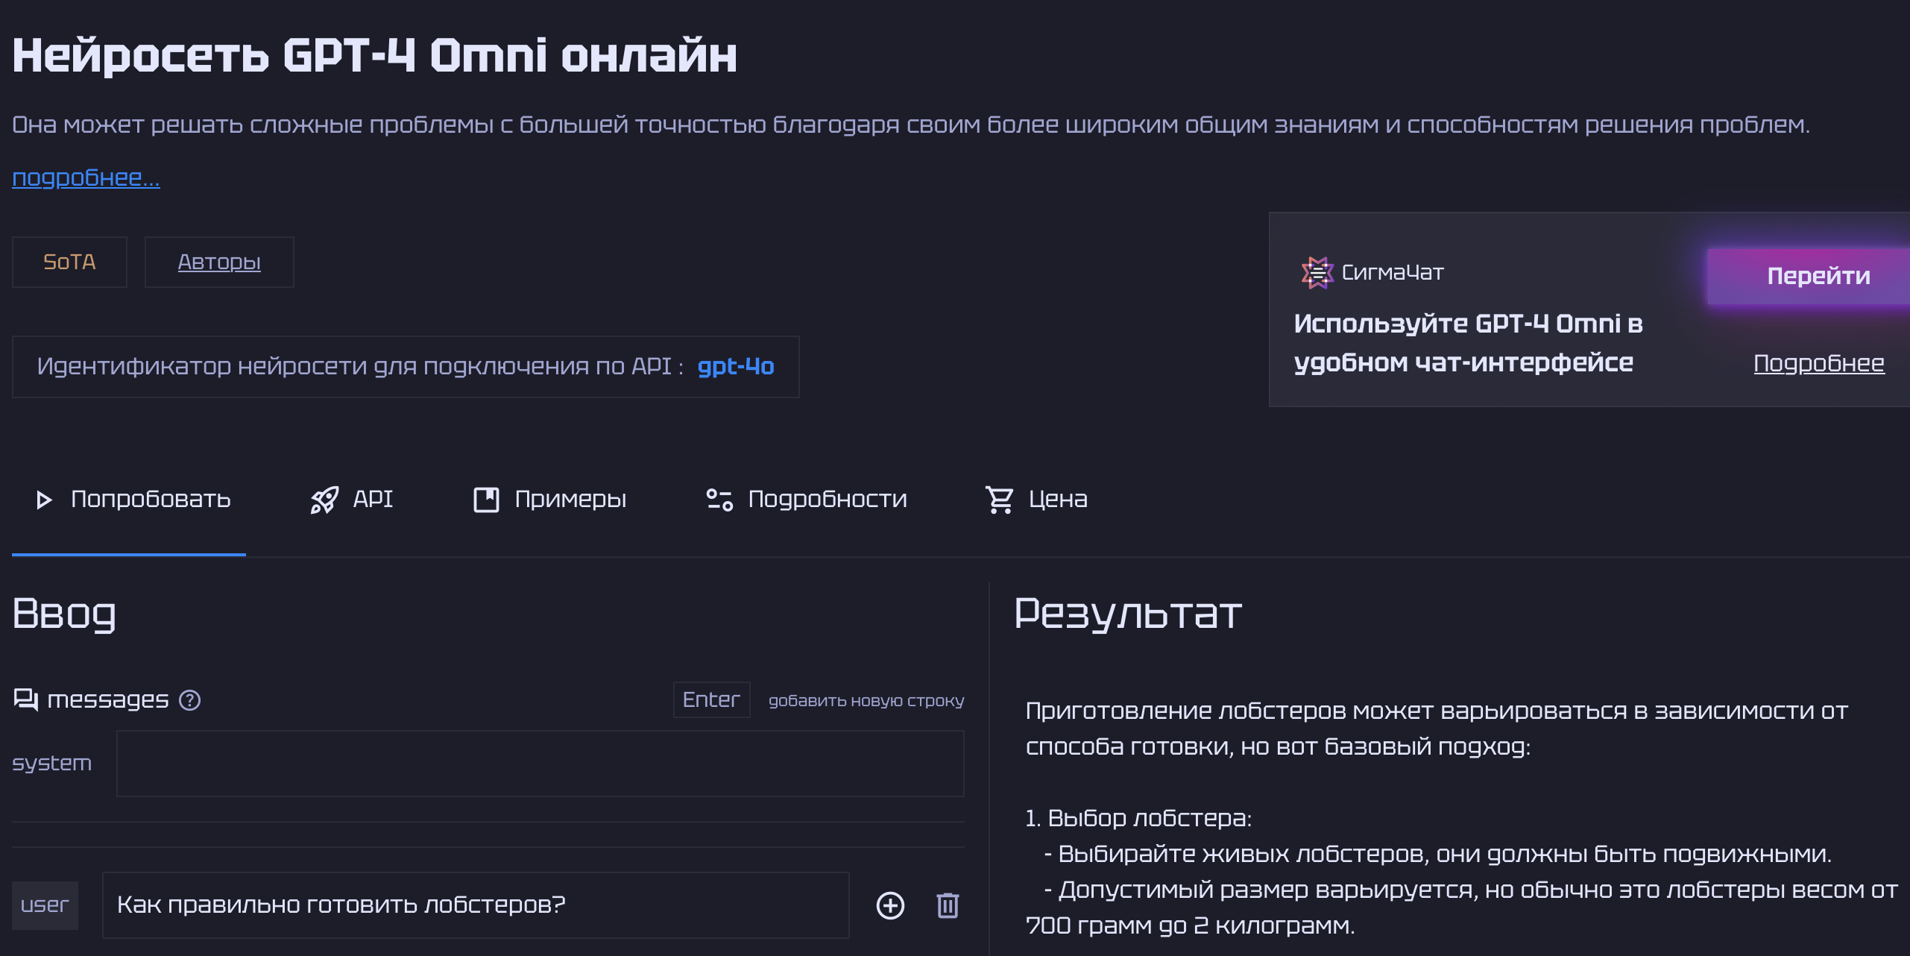Add a new message with the plus icon

click(890, 905)
